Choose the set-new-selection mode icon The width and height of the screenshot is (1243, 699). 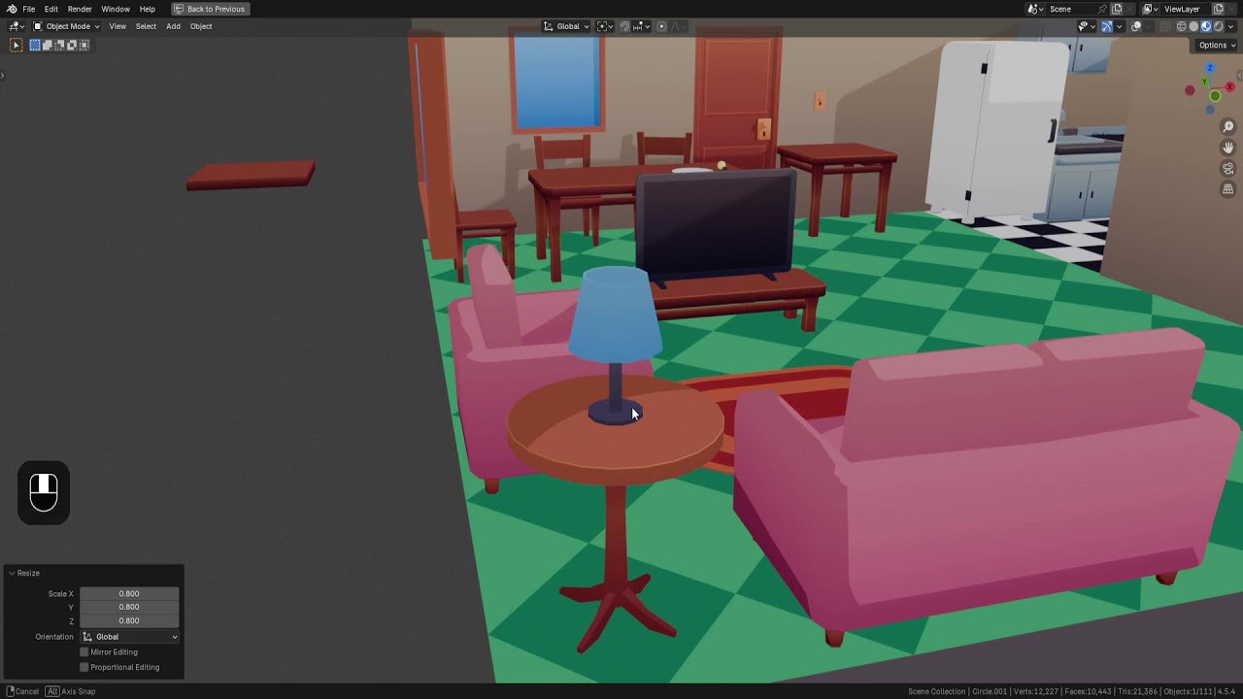click(x=35, y=45)
